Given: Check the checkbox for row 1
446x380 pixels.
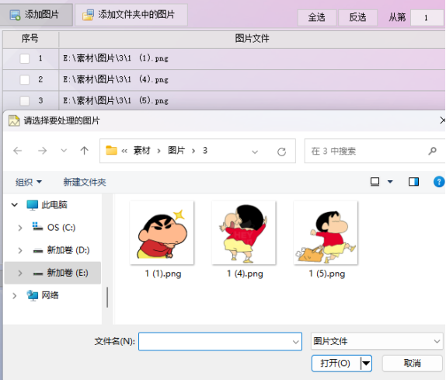Looking at the screenshot, I should [24, 58].
